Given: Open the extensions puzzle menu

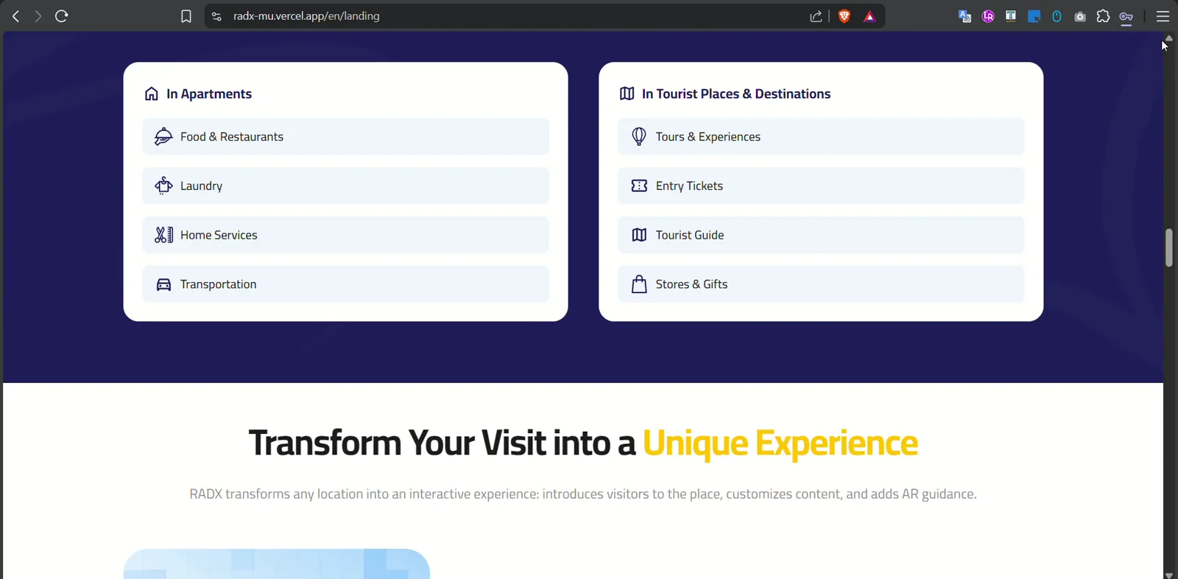Looking at the screenshot, I should 1103,16.
